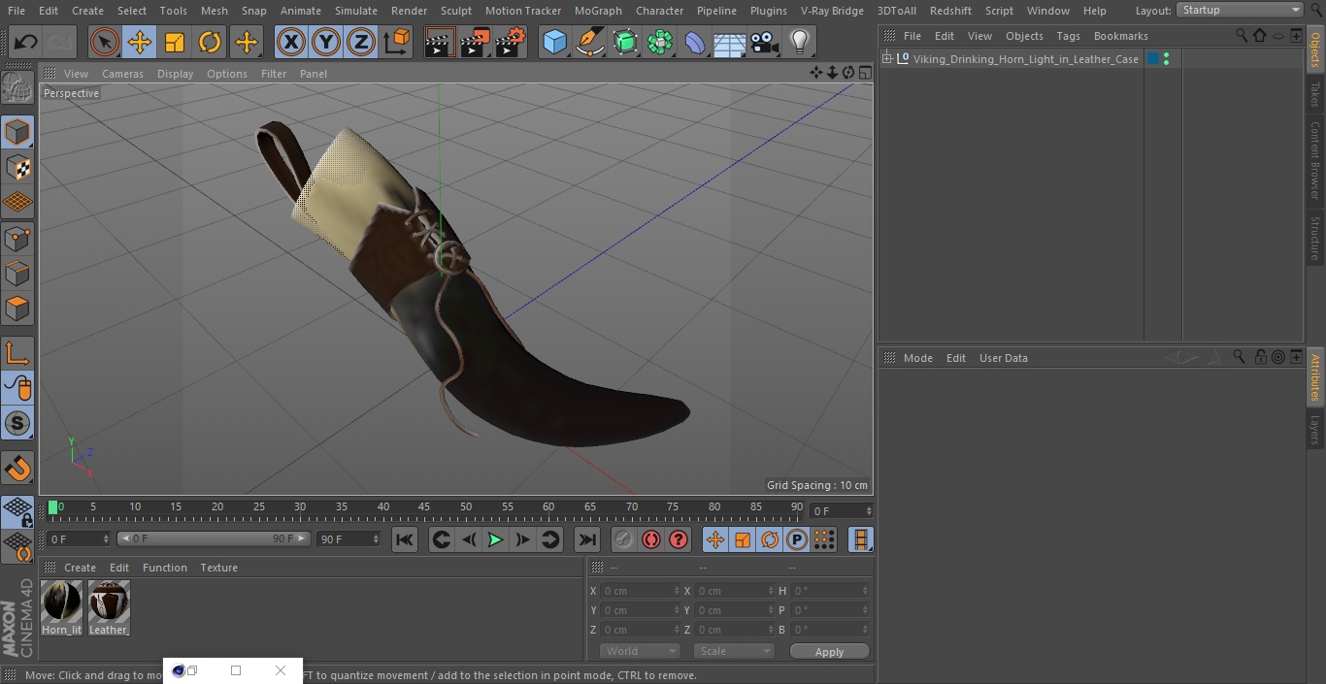Open the material manager Texture menu
This screenshot has height=684, width=1326.
(218, 568)
